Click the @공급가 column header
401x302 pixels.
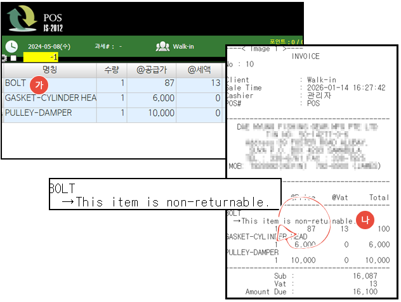coord(152,70)
